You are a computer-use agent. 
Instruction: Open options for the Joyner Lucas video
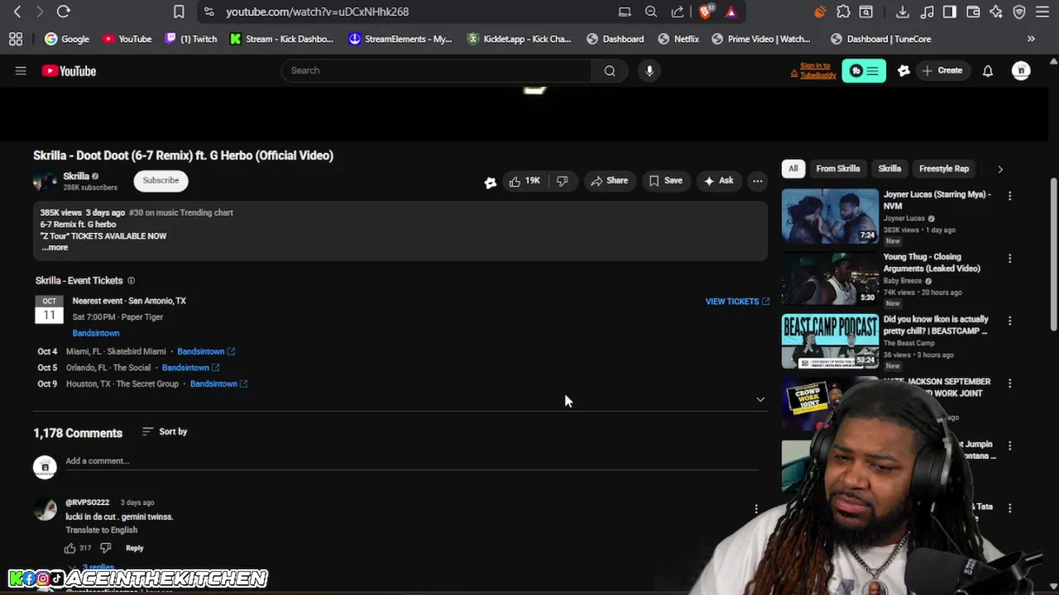point(1009,196)
